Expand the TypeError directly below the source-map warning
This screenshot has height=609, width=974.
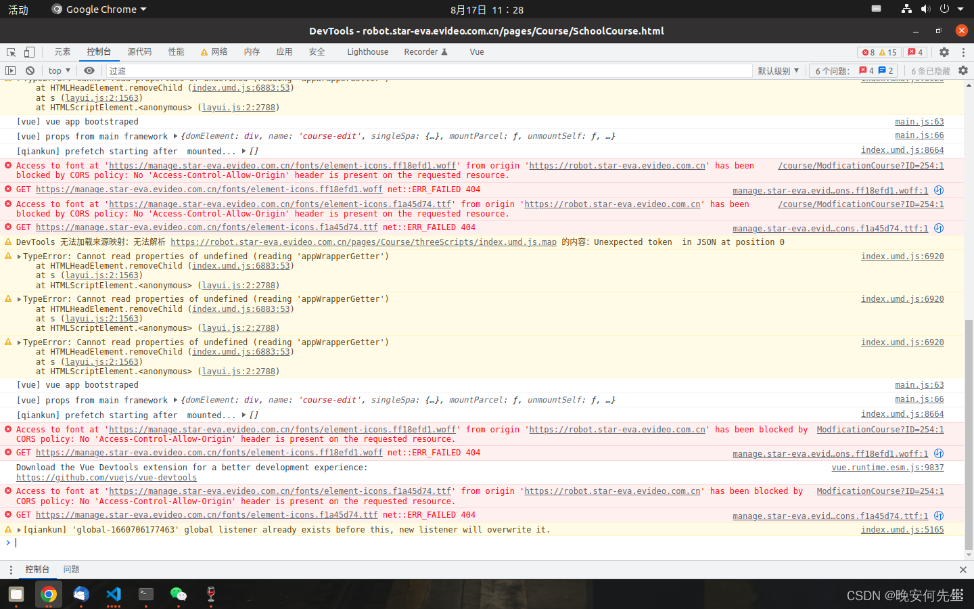click(20, 256)
